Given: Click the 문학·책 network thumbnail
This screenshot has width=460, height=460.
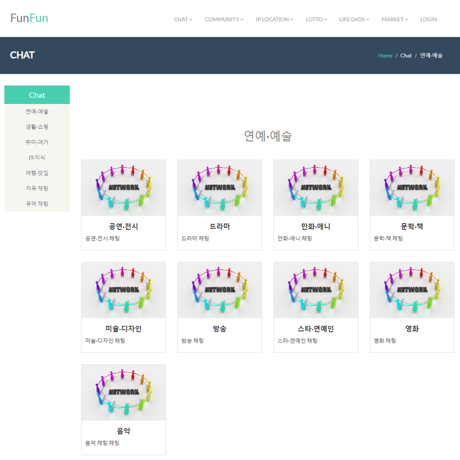Looking at the screenshot, I should (x=412, y=188).
